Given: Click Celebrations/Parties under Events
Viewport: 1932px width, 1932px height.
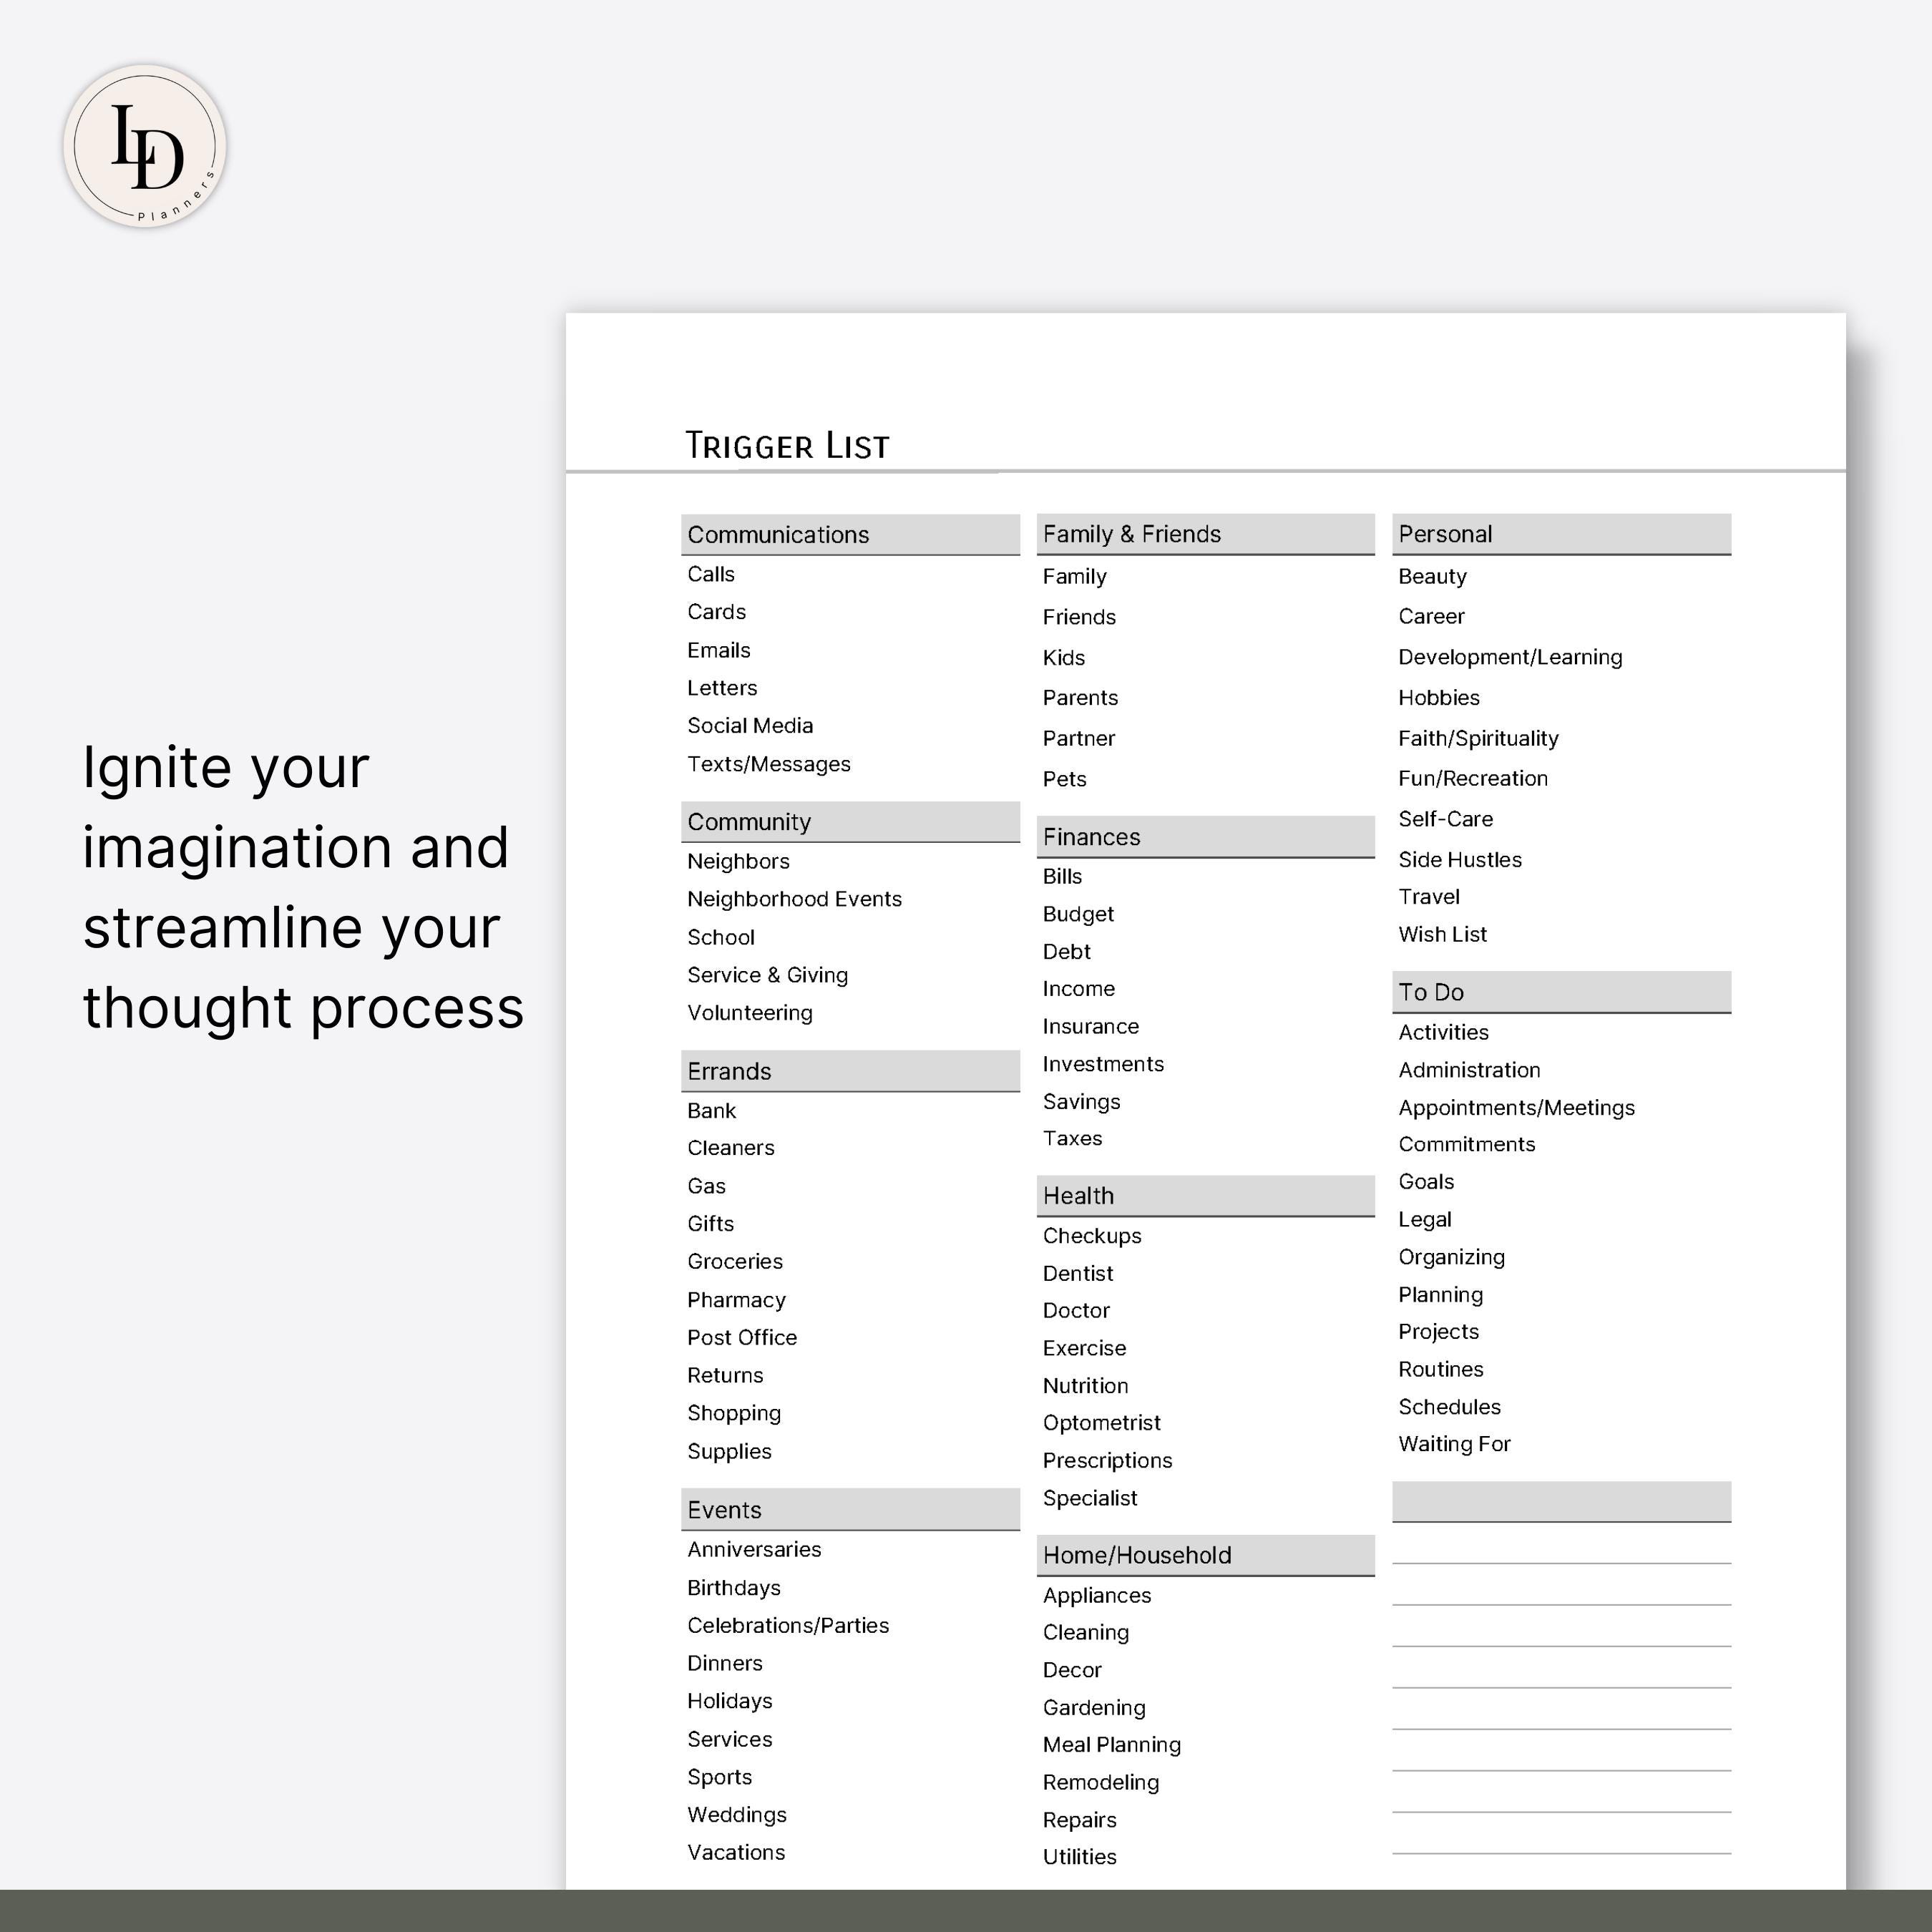Looking at the screenshot, I should pos(788,1625).
